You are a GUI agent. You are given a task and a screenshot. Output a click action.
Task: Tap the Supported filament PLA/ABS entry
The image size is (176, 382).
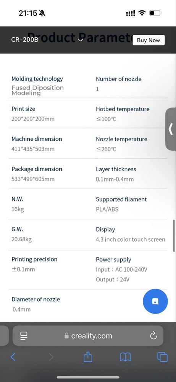(x=121, y=204)
